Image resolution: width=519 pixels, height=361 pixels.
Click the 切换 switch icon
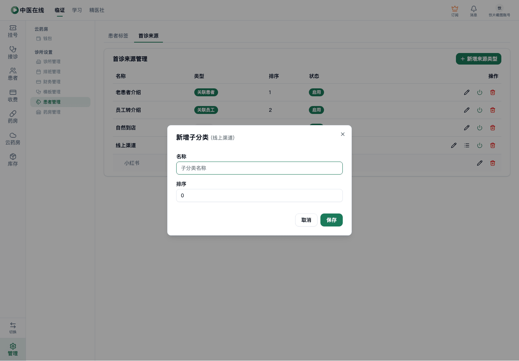[x=13, y=328]
